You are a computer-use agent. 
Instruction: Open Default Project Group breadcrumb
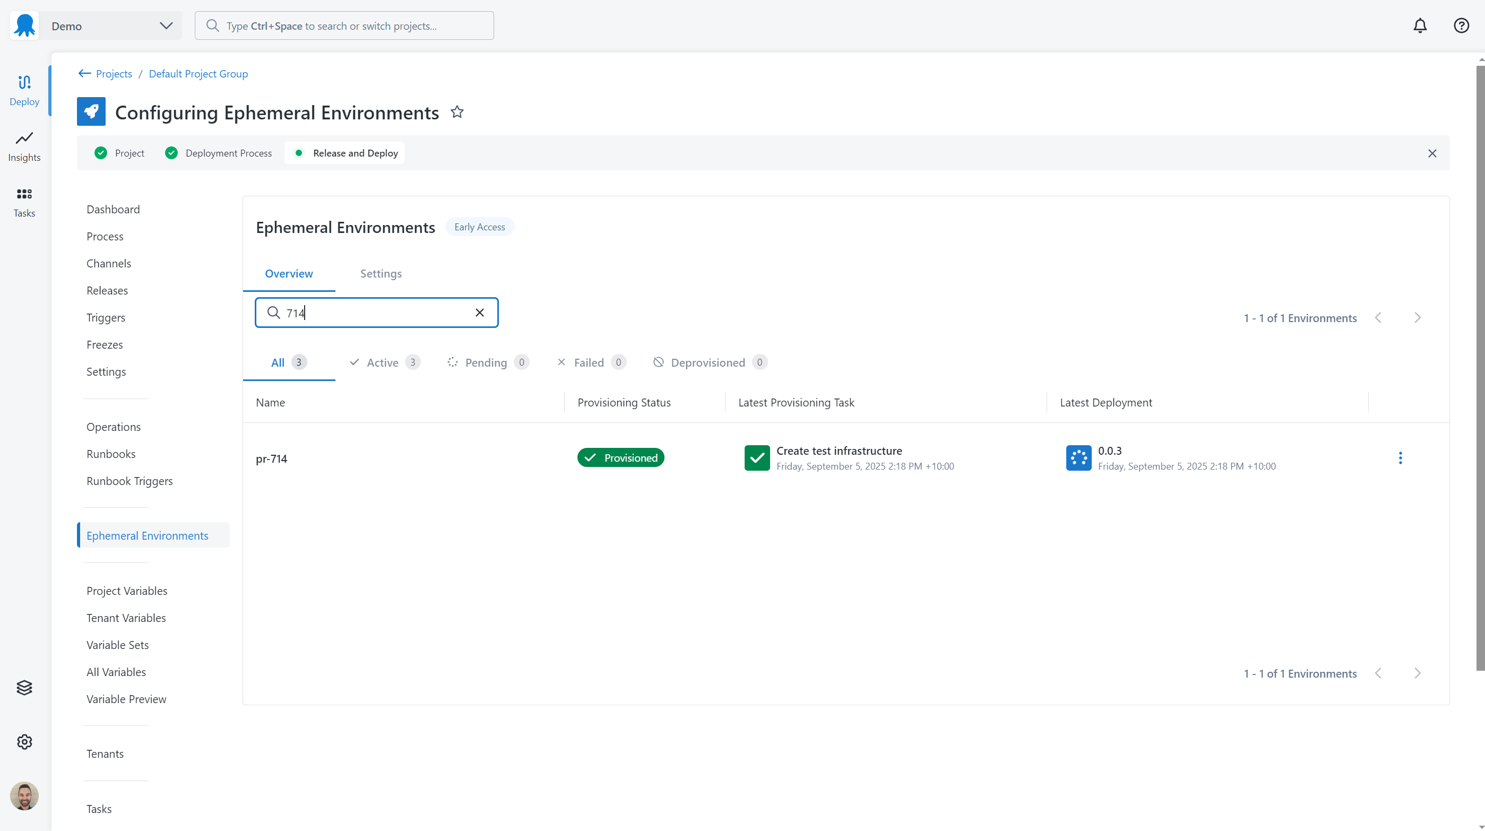(x=198, y=74)
